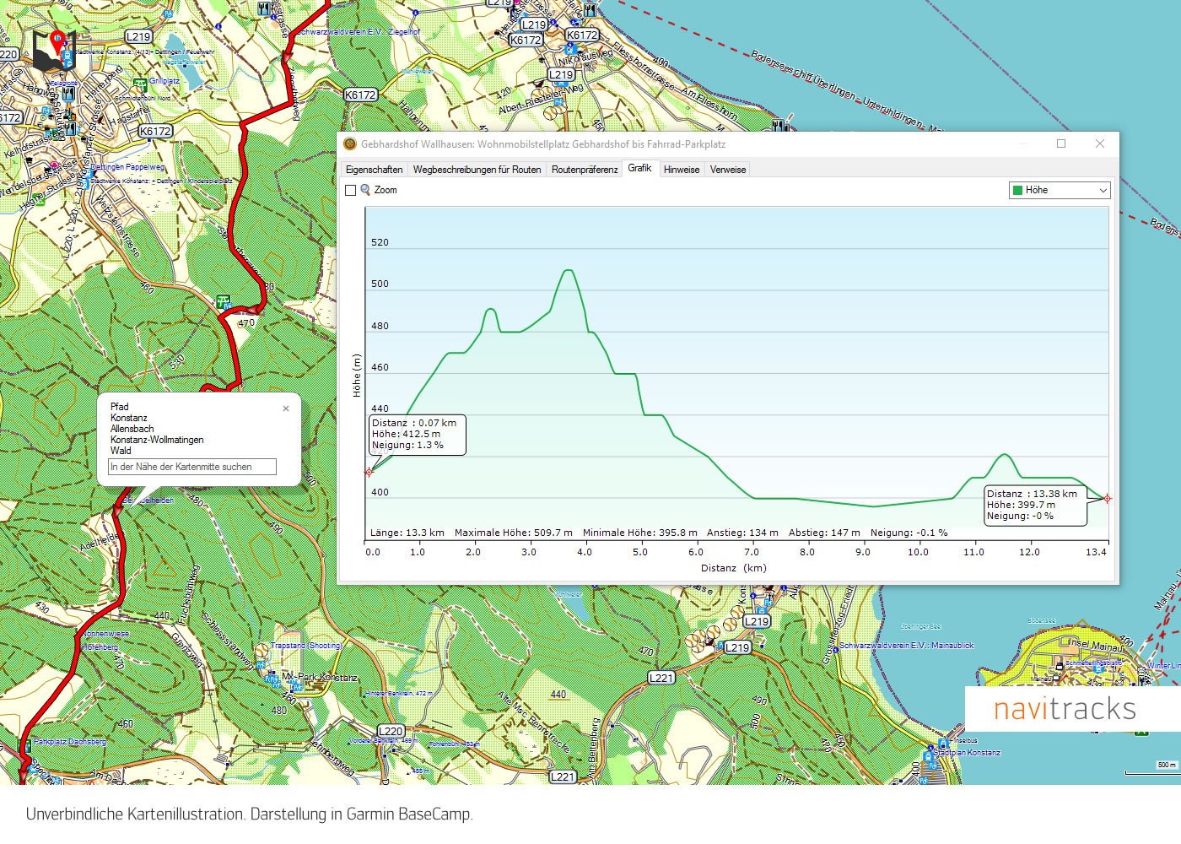
Task: Open Wegbeschreibungen für Routen tab
Action: tap(477, 170)
